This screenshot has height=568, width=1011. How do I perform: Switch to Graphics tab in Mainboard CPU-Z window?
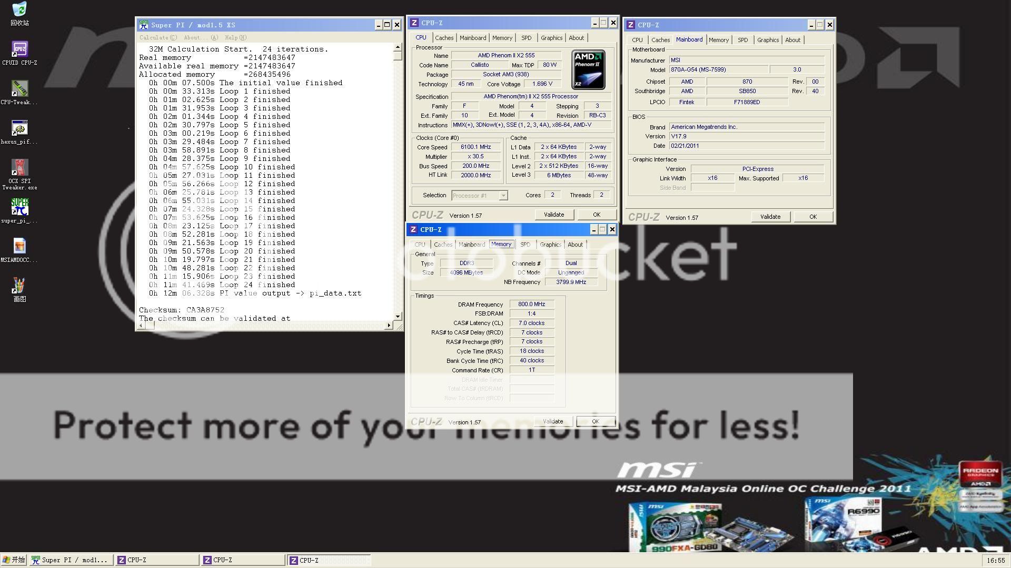click(x=767, y=40)
